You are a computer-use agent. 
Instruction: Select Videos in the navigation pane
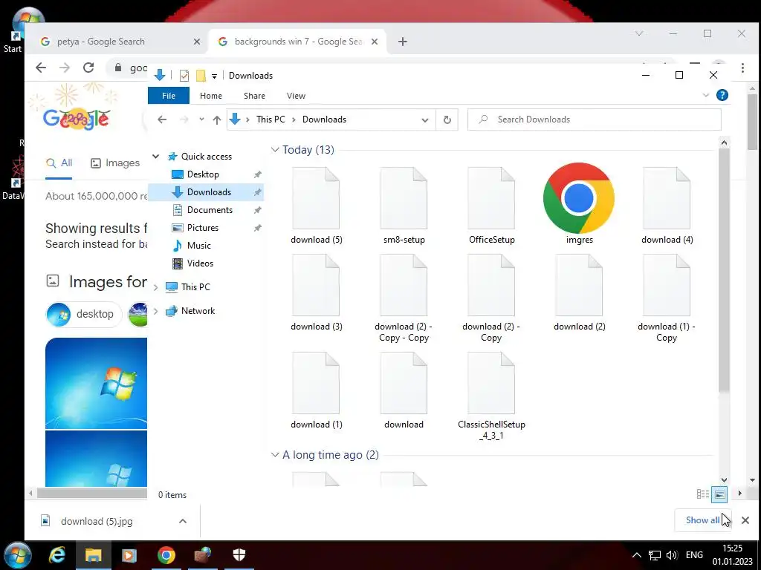[200, 263]
